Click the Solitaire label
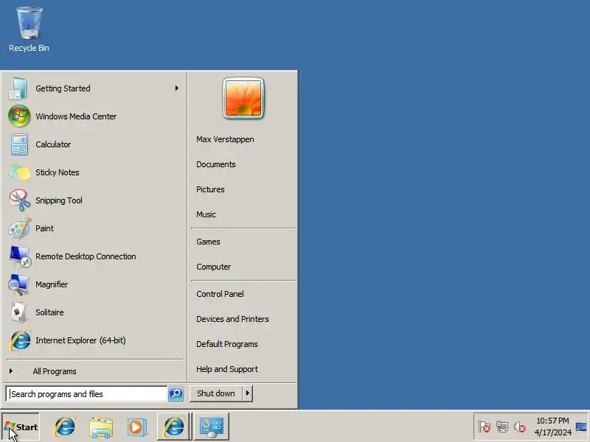Image resolution: width=590 pixels, height=442 pixels. click(49, 312)
